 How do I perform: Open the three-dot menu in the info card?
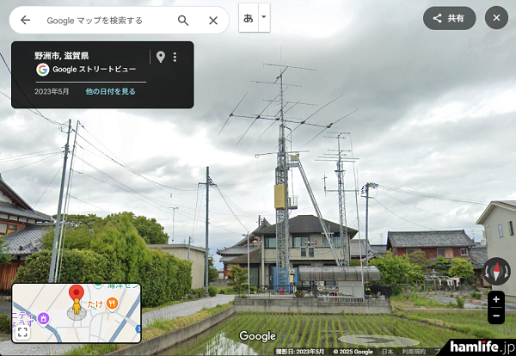pos(175,57)
